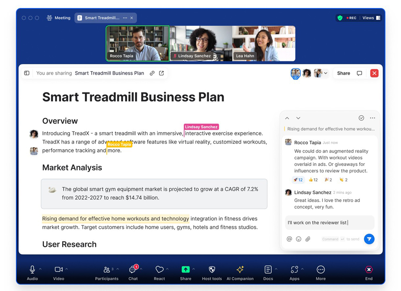Toggle the clapping hands reaction
This screenshot has height=291, width=401.
344,180
